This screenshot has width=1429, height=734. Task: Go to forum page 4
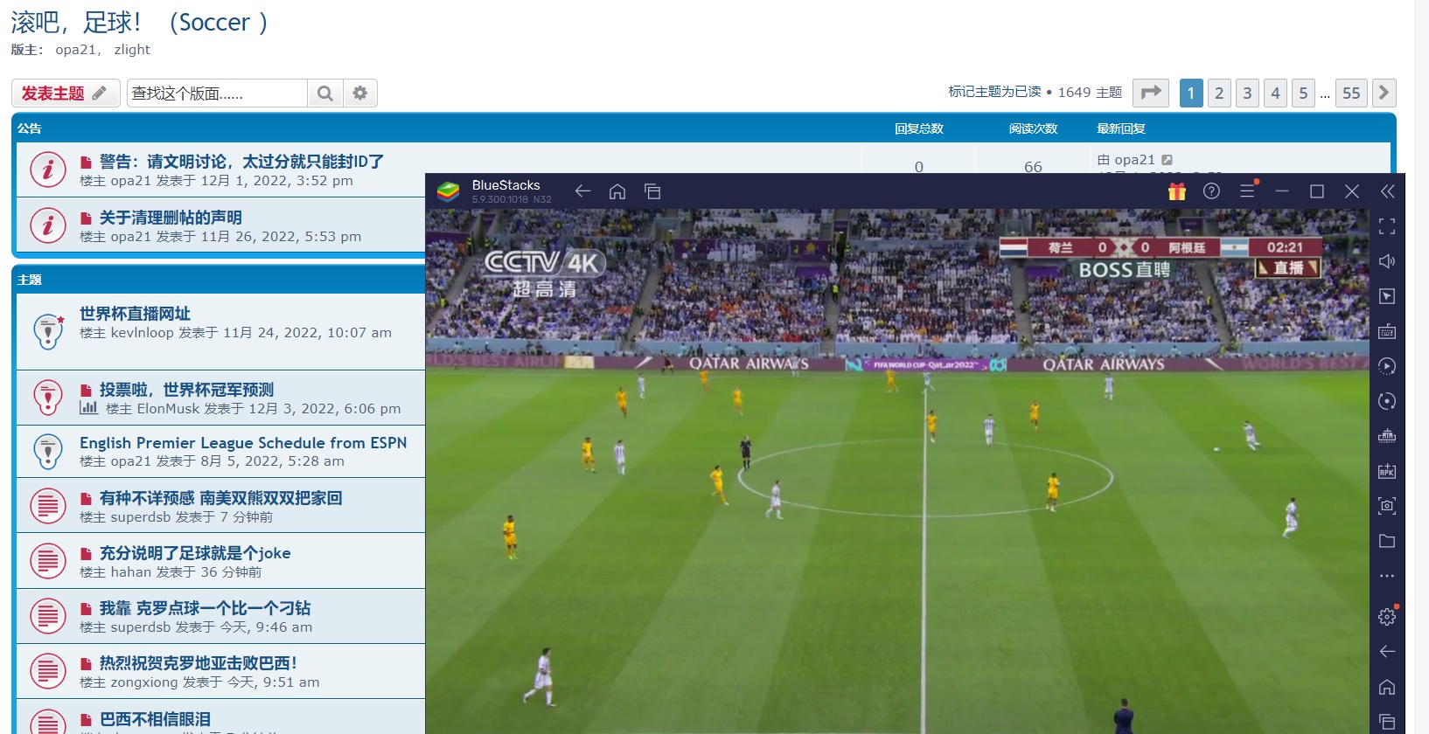pyautogui.click(x=1275, y=93)
